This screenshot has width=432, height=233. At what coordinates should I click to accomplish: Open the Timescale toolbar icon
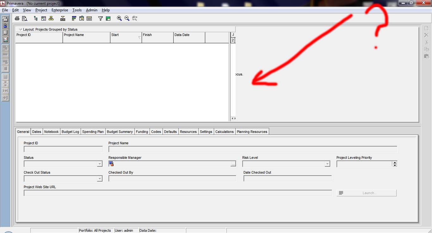[x=89, y=19]
